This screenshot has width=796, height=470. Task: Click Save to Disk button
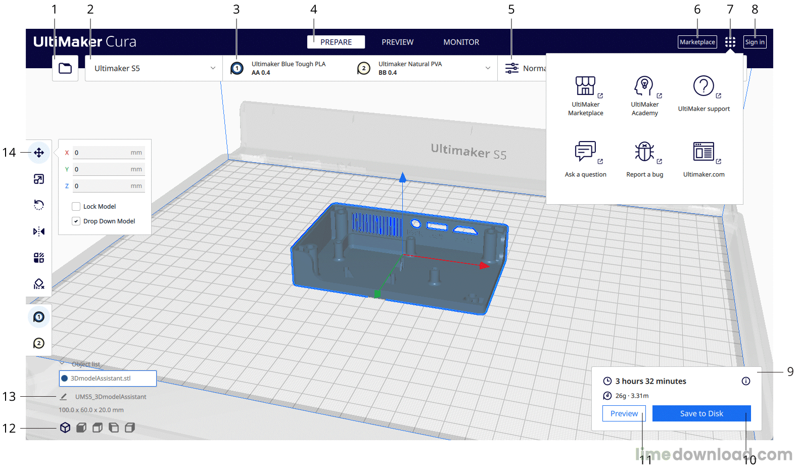701,413
